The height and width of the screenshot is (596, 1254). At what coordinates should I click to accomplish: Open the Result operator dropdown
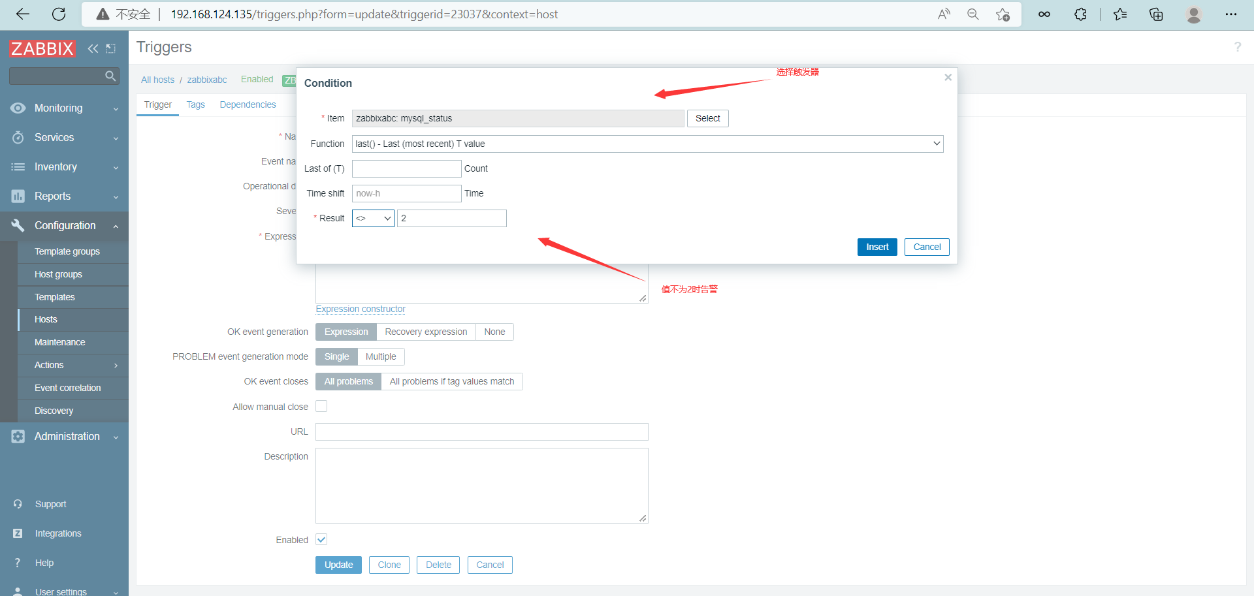point(373,219)
